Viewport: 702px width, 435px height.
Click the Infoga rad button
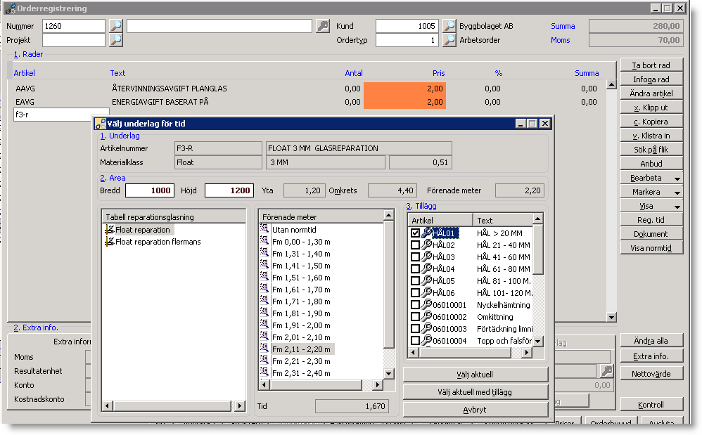[652, 79]
